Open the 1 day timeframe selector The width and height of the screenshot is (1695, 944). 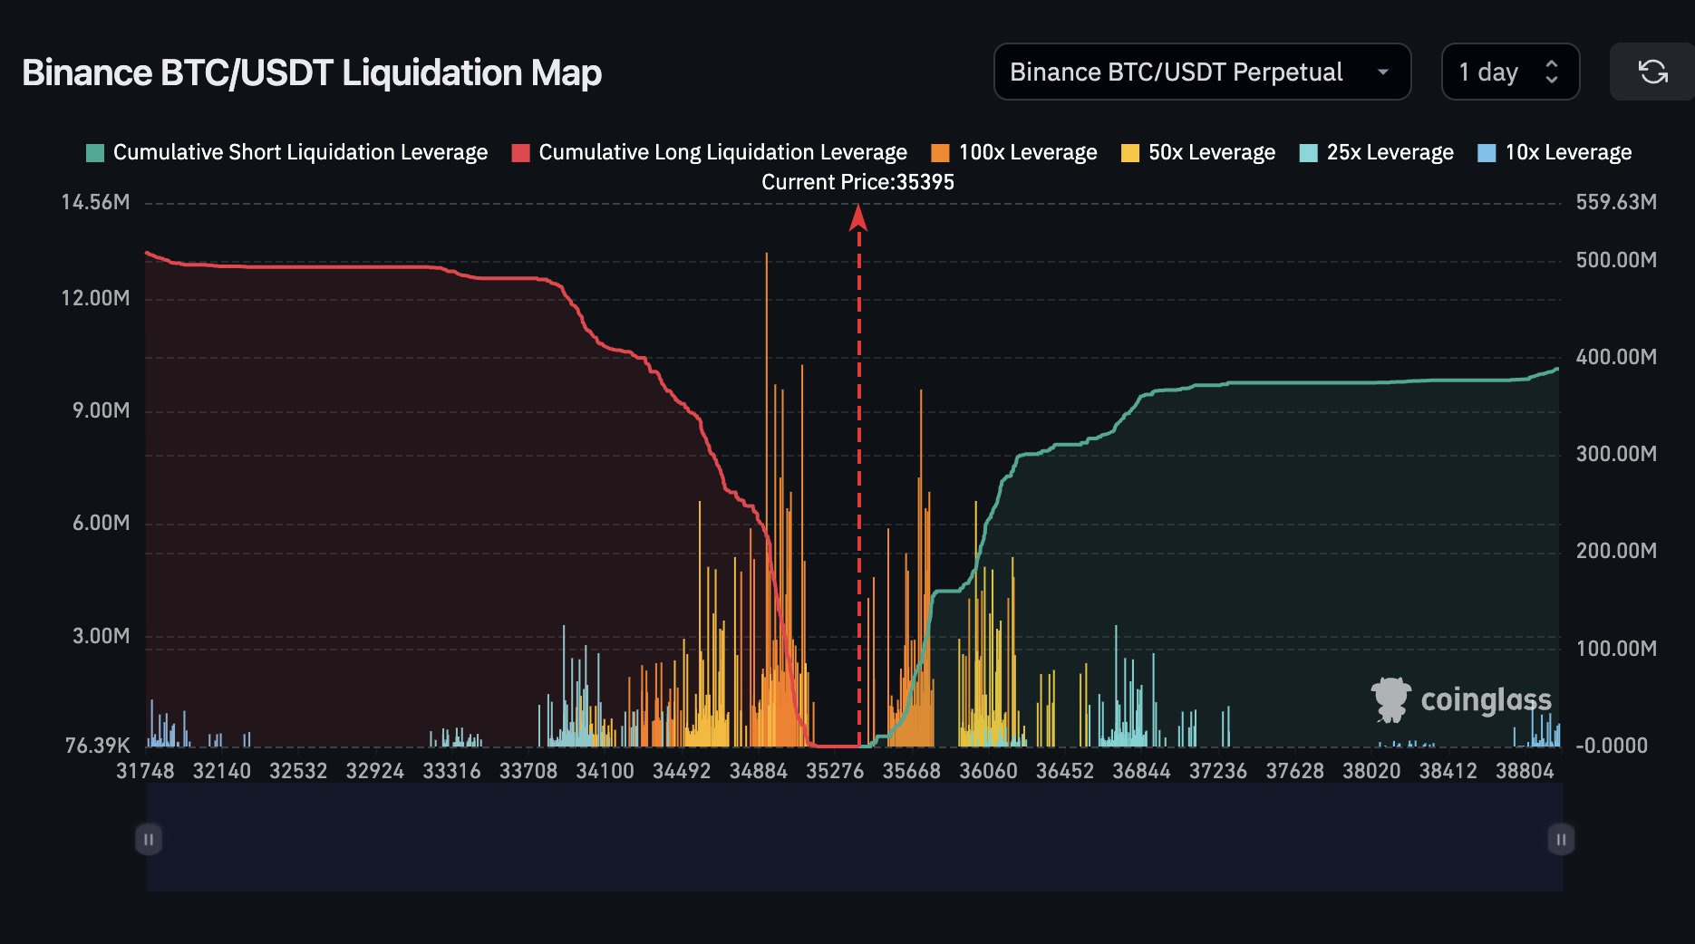(1510, 72)
